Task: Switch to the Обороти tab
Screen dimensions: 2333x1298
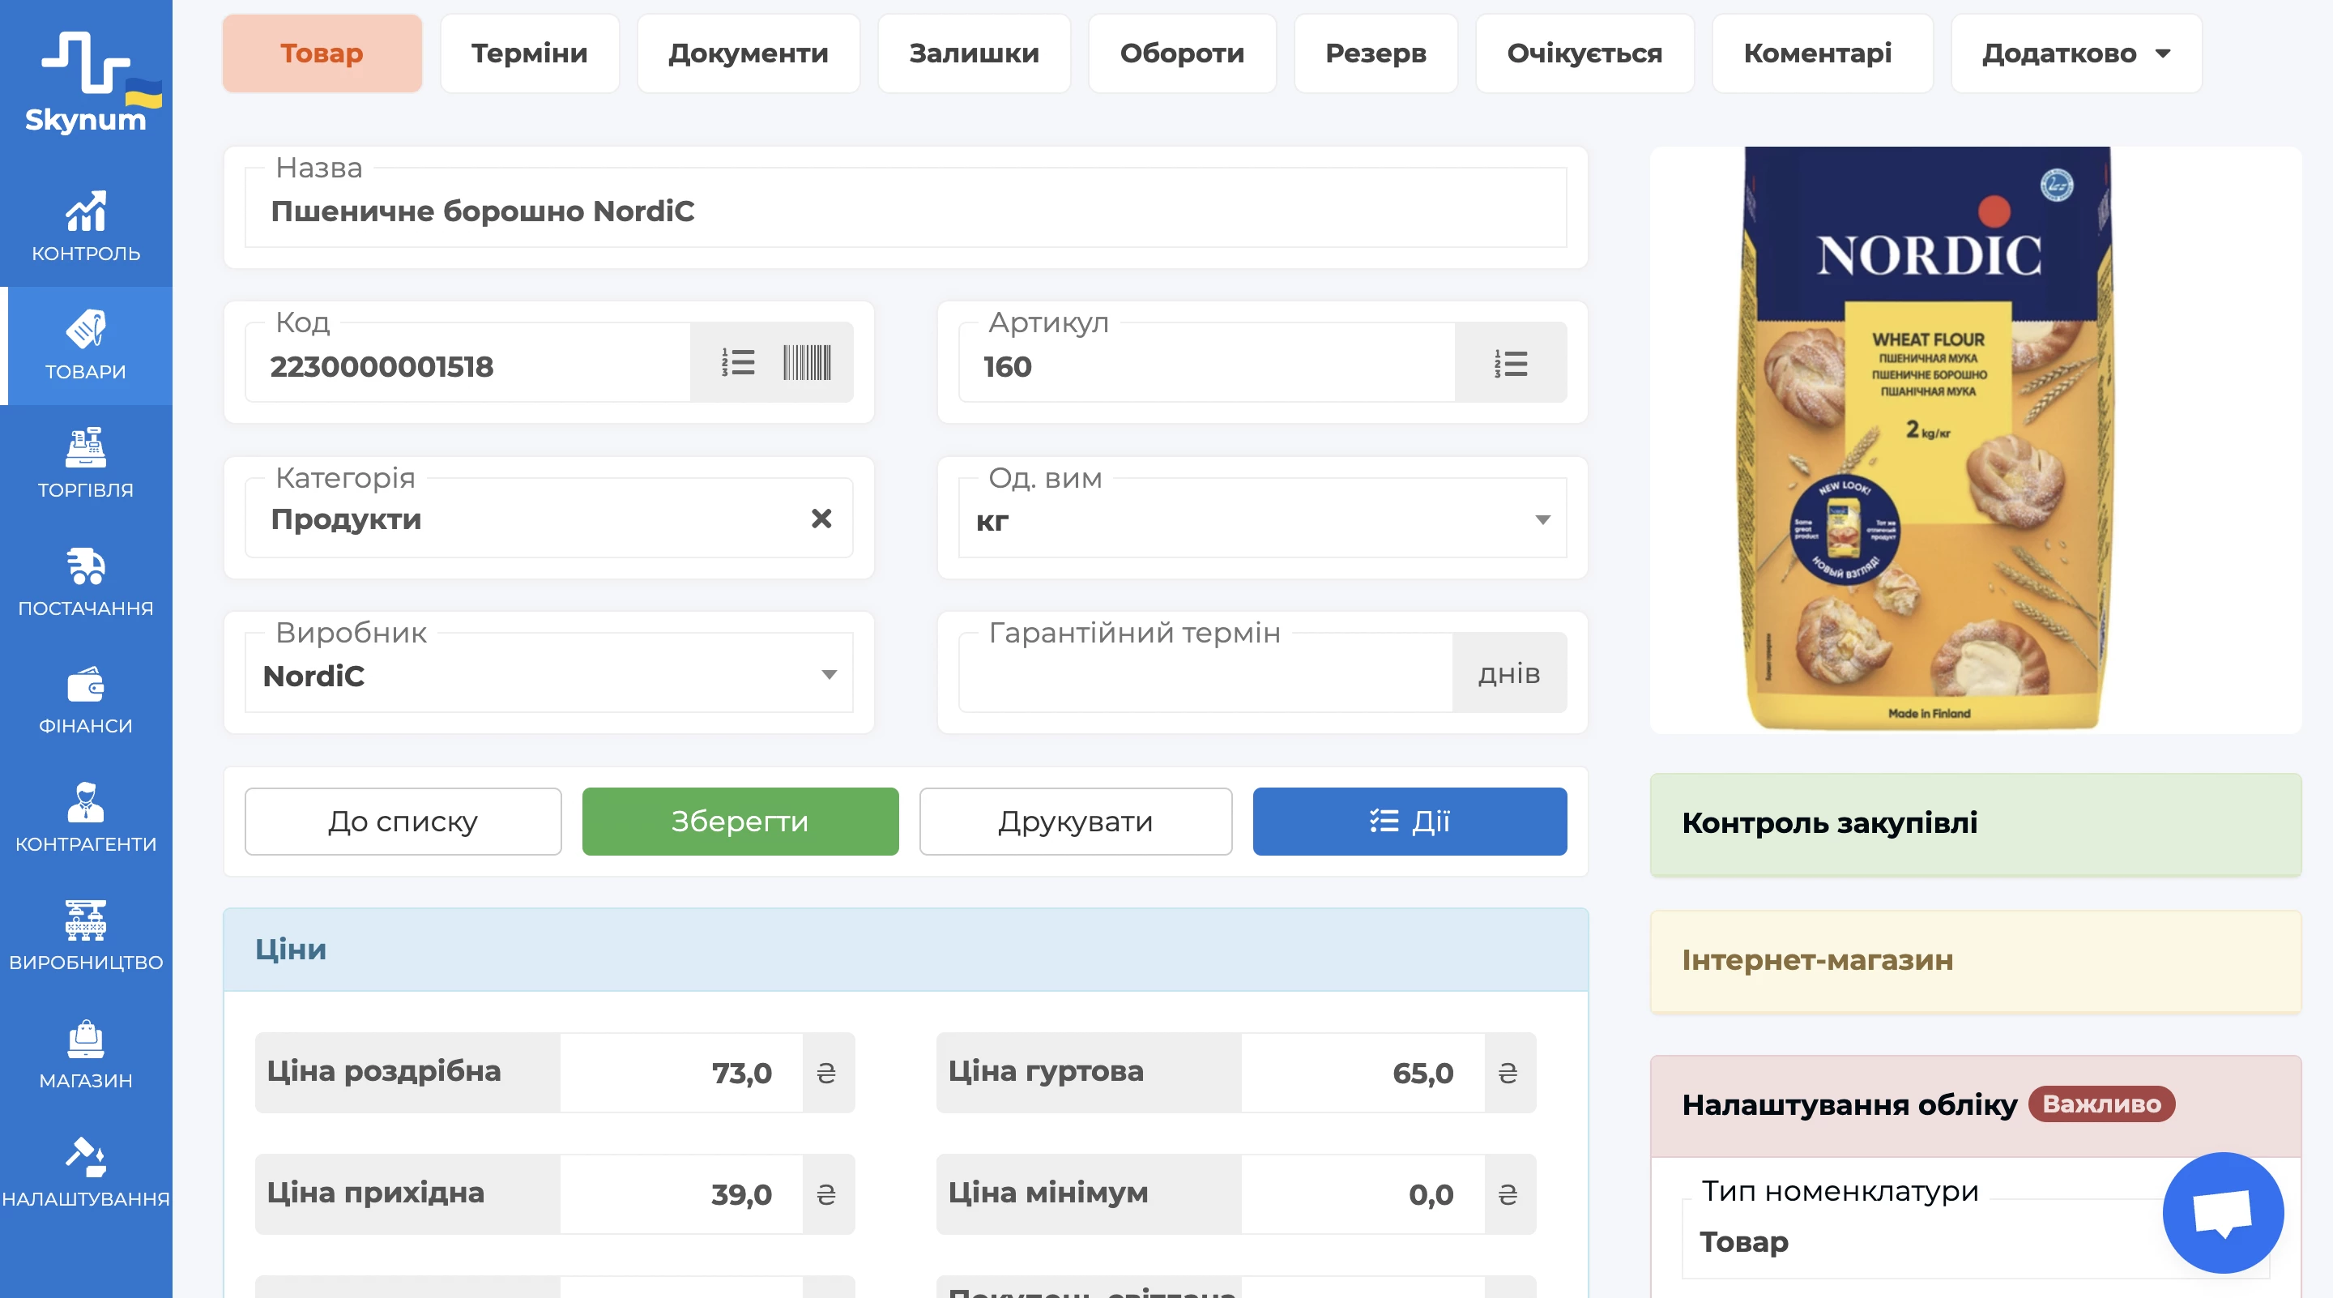Action: 1182,53
